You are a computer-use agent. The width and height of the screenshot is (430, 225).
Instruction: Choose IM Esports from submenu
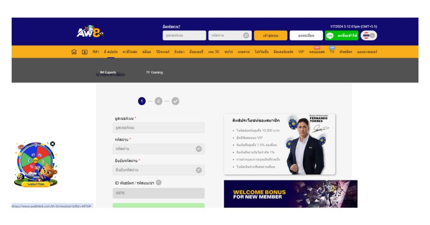point(108,72)
